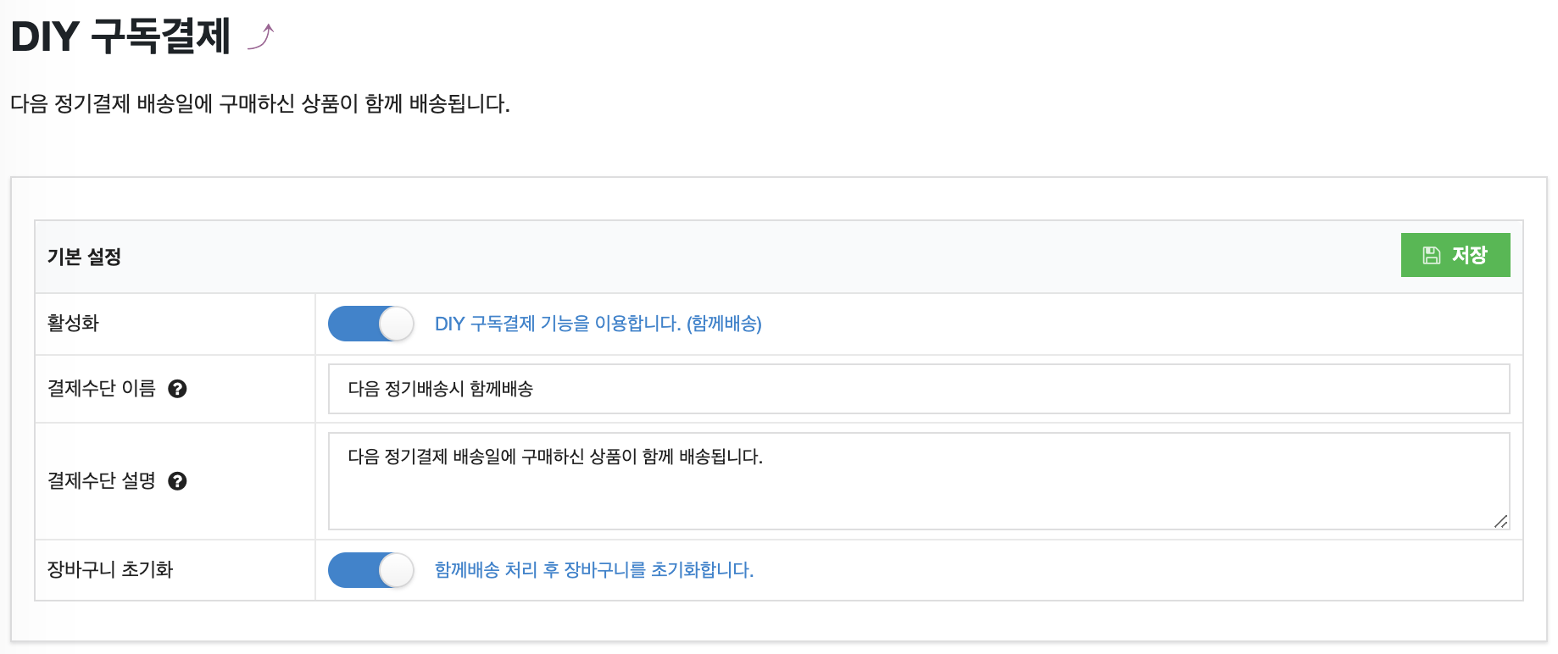This screenshot has width=1558, height=654.
Task: Click the textarea resize handle corner
Action: [1500, 521]
